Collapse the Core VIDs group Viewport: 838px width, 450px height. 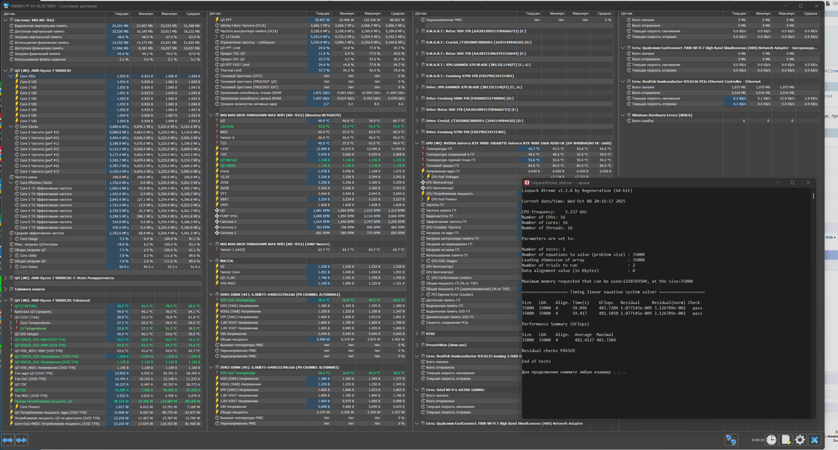[11, 76]
